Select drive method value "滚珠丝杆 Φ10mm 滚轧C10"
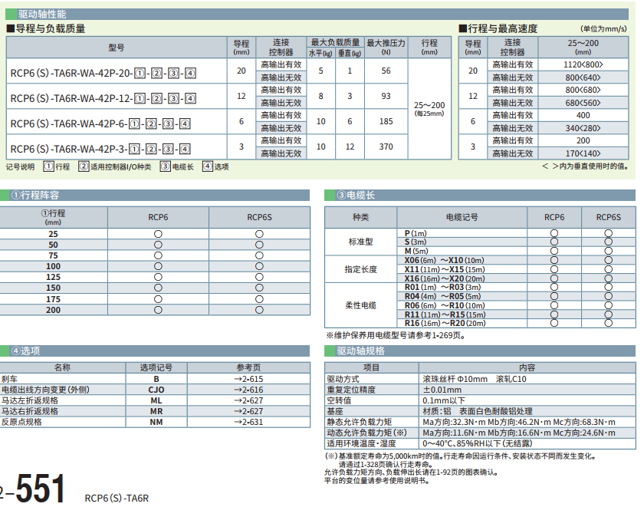This screenshot has height=507, width=644. tap(475, 379)
